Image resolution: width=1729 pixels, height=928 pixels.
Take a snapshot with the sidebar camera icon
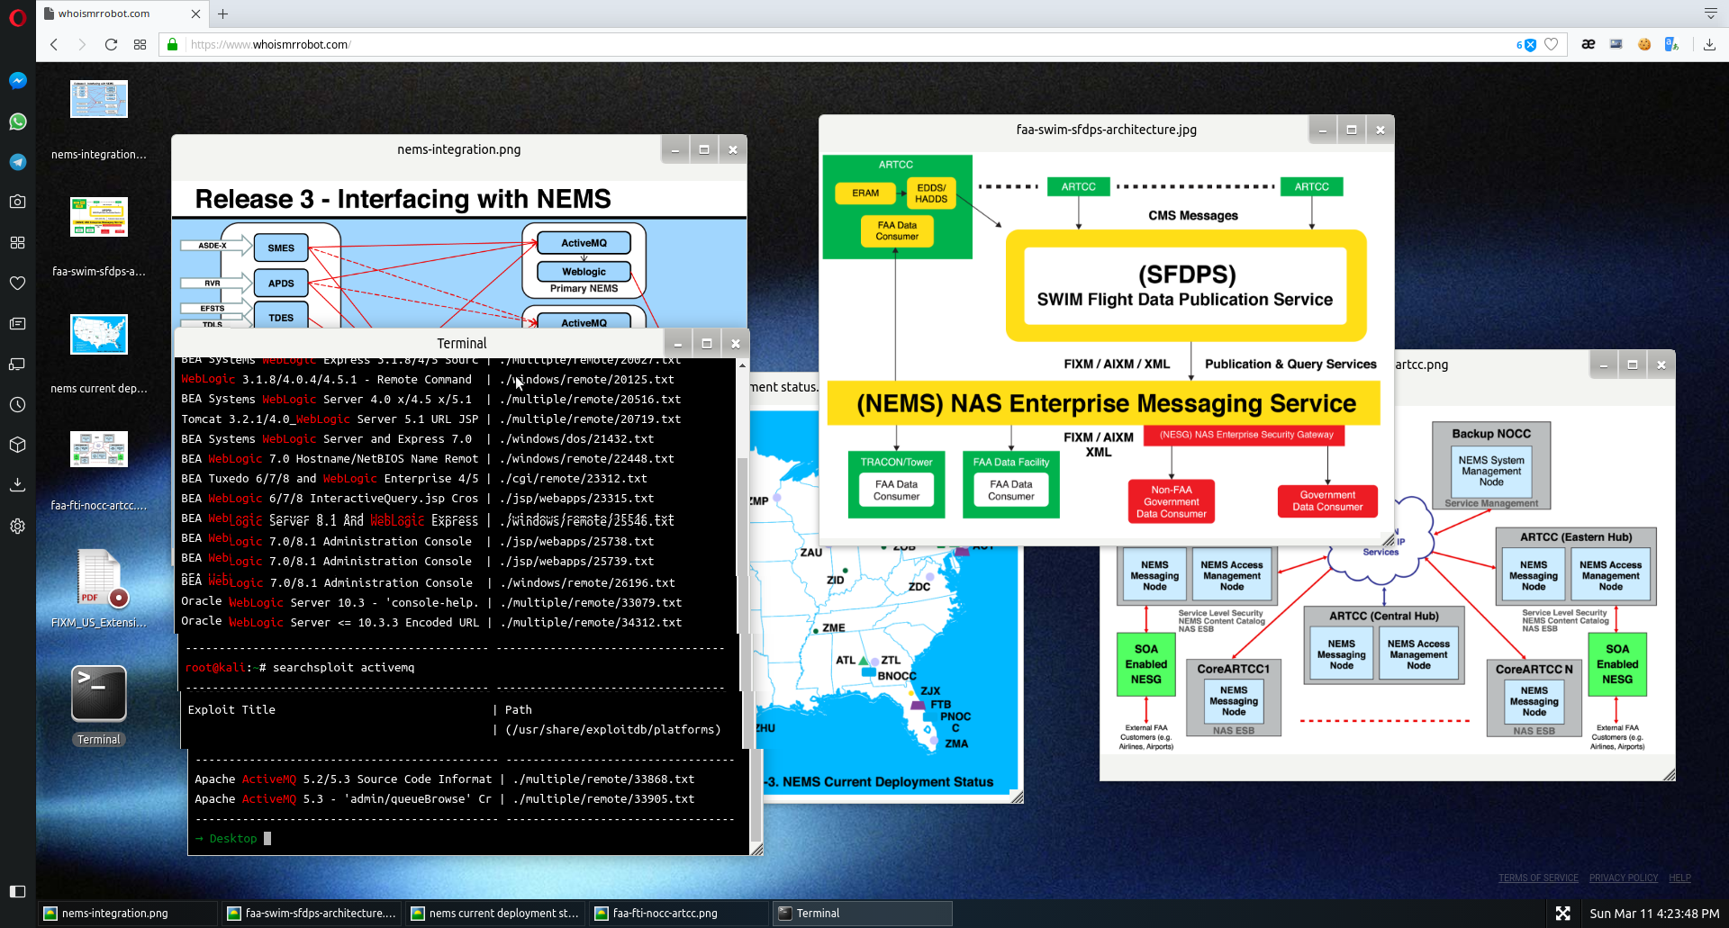point(17,202)
